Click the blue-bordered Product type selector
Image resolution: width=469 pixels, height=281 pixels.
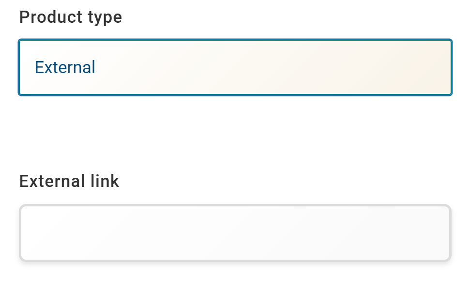pyautogui.click(x=235, y=67)
